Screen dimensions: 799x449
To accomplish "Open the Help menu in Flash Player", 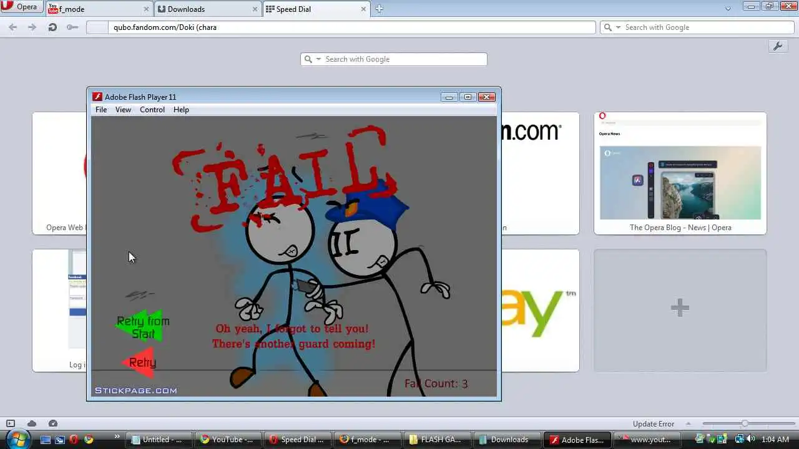I will coord(181,110).
